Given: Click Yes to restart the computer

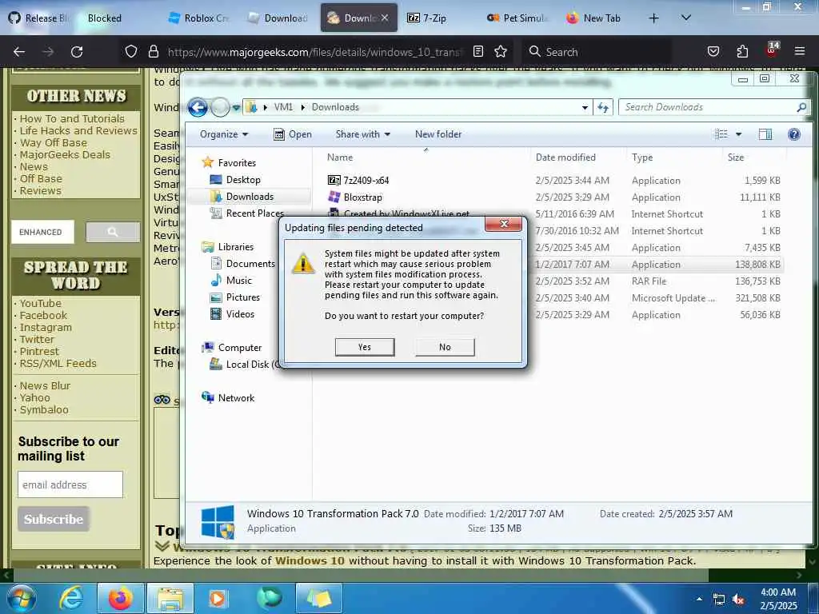Looking at the screenshot, I should pos(365,347).
